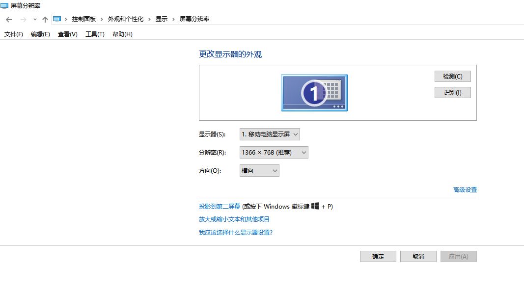Click the 检测(C) button
Screen dimensions: 524x293
tap(452, 76)
